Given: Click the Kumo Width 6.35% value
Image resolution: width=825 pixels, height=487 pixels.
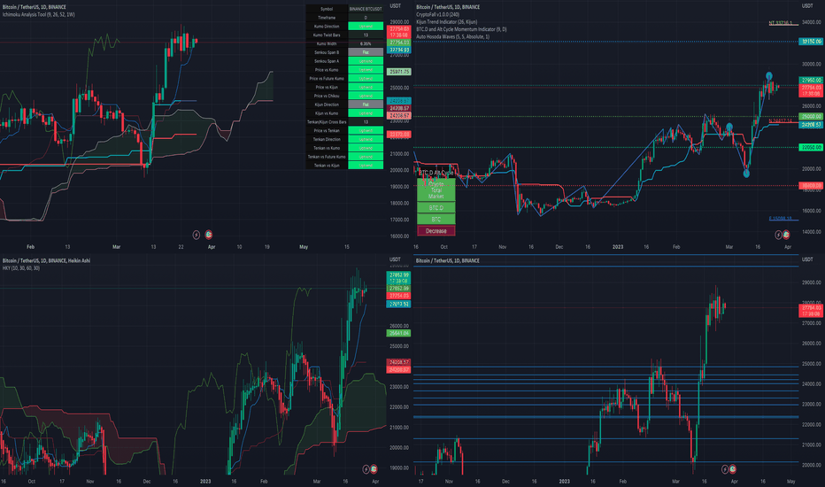Looking at the screenshot, I should tap(366, 43).
